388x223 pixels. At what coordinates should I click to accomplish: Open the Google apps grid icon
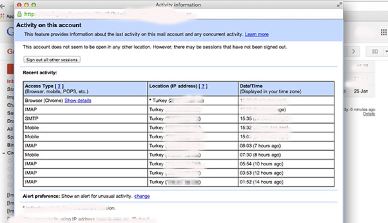coord(384,32)
